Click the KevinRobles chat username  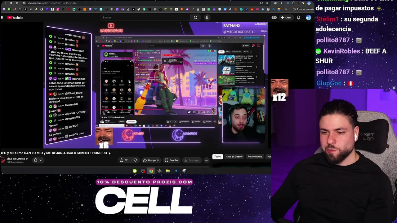click(x=341, y=51)
